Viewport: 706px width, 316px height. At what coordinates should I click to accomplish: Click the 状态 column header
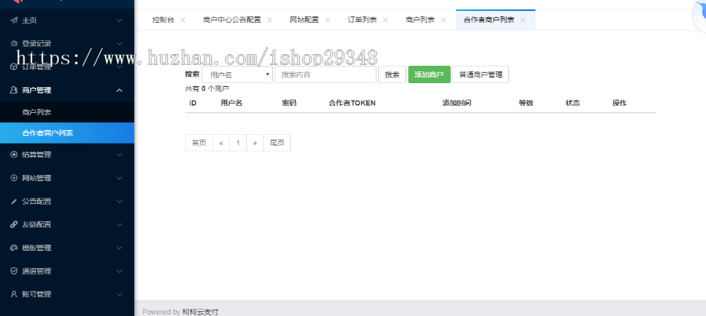point(573,103)
